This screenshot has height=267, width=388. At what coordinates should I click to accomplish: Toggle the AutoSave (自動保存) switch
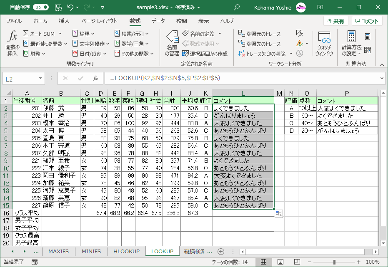point(40,7)
